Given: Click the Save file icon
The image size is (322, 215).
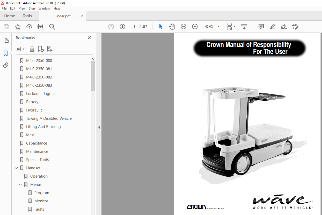Looking at the screenshot, I should [6, 27].
